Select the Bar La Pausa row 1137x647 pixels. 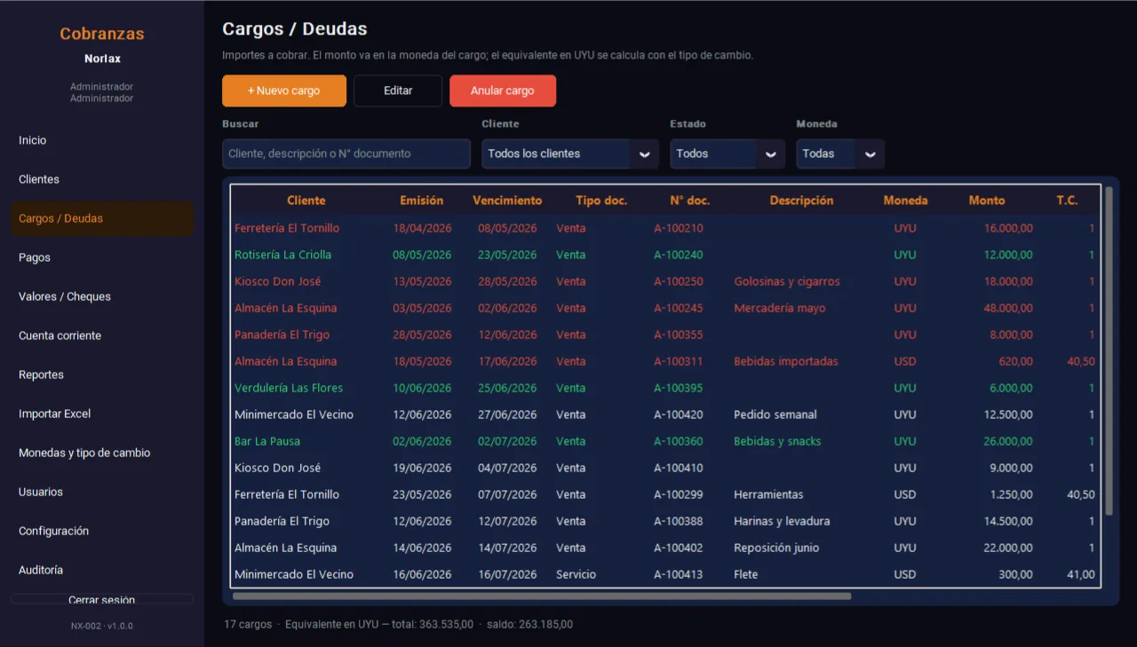pyautogui.click(x=665, y=441)
